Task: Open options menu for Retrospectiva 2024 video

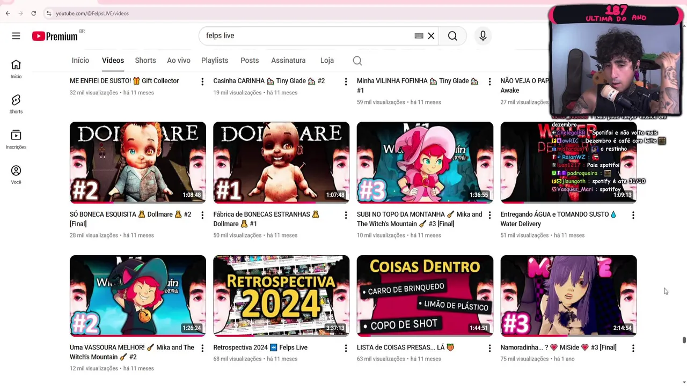Action: pos(346,348)
